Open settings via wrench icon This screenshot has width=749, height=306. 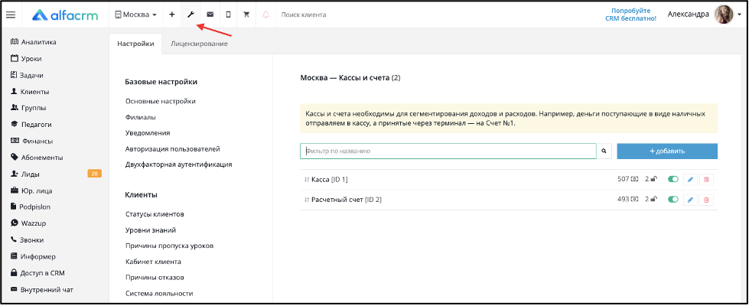[191, 15]
